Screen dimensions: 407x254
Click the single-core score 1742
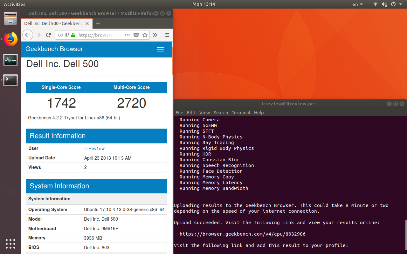pos(61,103)
